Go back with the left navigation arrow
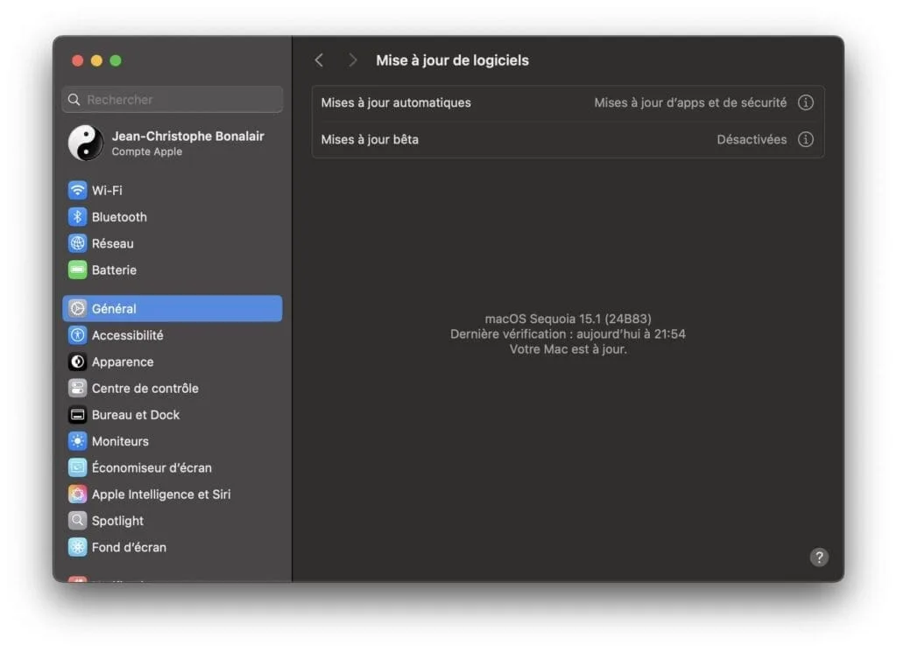 [x=319, y=60]
